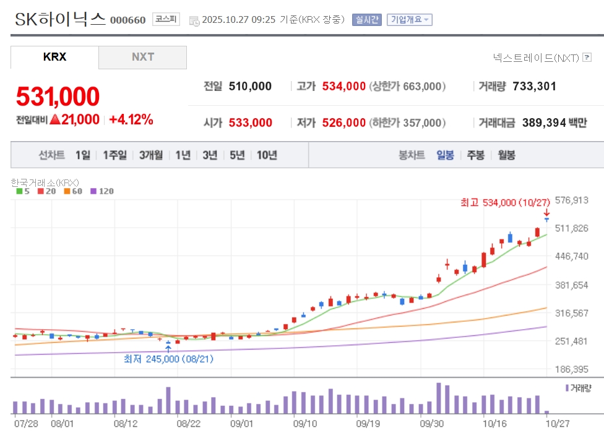The width and height of the screenshot is (604, 443).
Task: Select the 주봉 weekly candle chart option
Action: click(x=475, y=155)
